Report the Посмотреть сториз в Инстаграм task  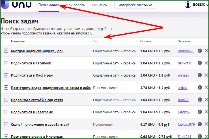pyautogui.click(x=200, y=136)
